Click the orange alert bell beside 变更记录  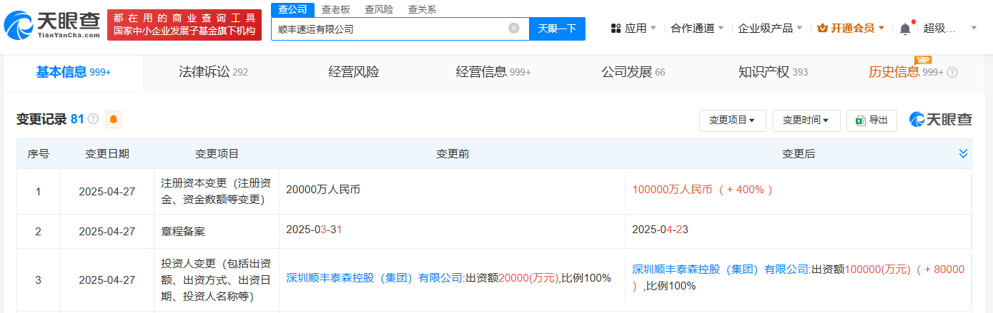click(x=114, y=120)
